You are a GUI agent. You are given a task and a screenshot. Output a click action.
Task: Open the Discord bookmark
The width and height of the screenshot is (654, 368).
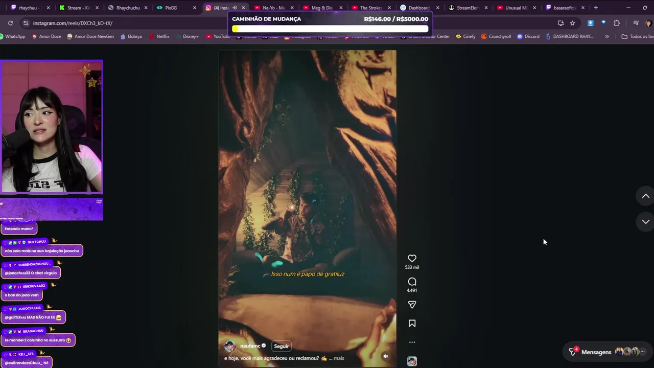528,36
